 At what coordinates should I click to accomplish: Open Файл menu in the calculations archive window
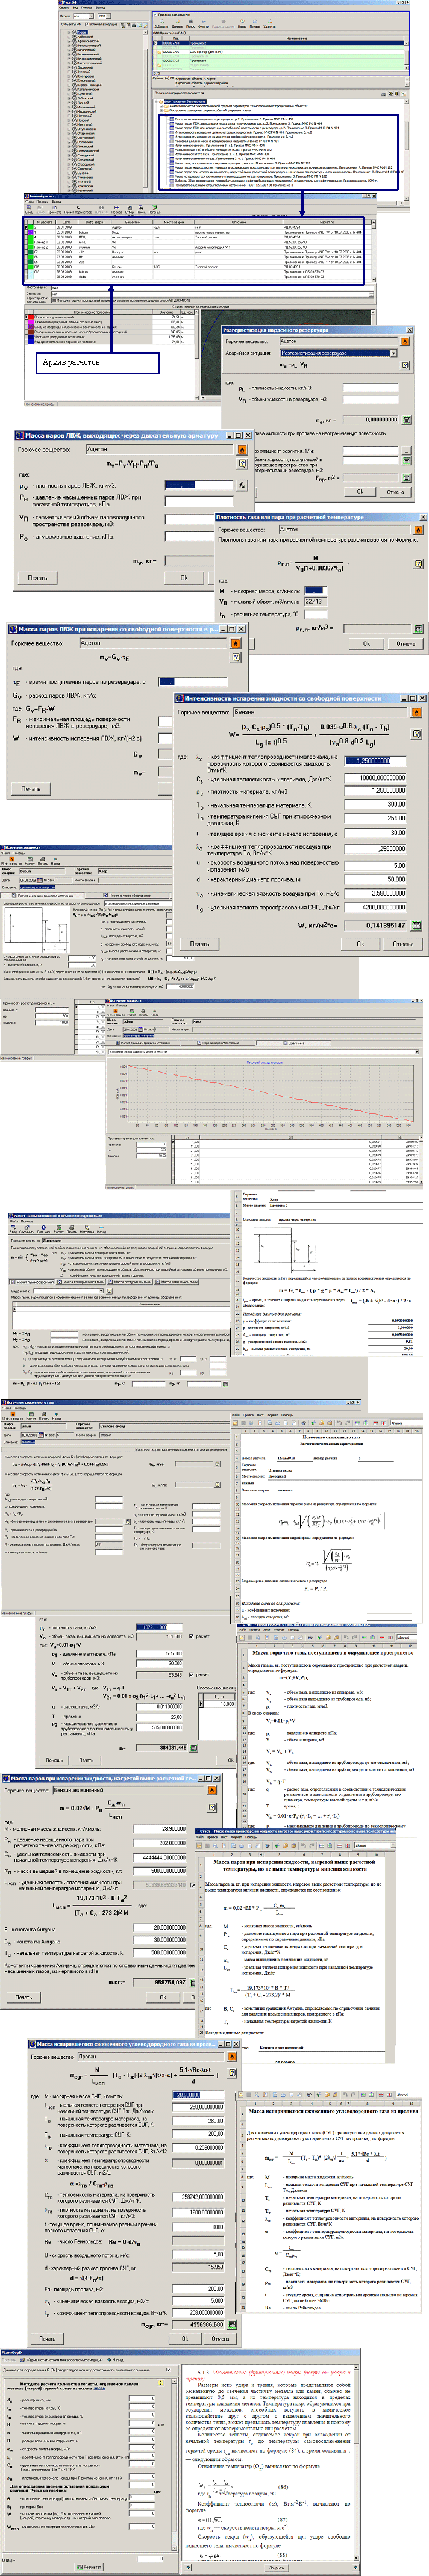(29, 202)
